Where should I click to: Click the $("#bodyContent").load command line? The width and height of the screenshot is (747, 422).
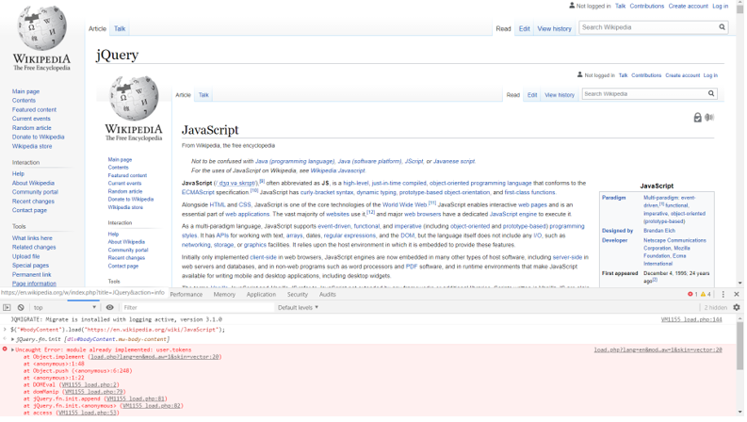coord(118,331)
